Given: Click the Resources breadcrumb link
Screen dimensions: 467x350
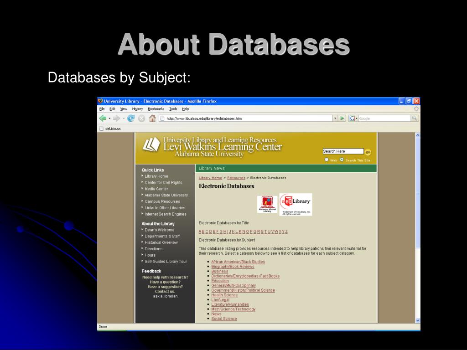Looking at the screenshot, I should tap(236, 178).
